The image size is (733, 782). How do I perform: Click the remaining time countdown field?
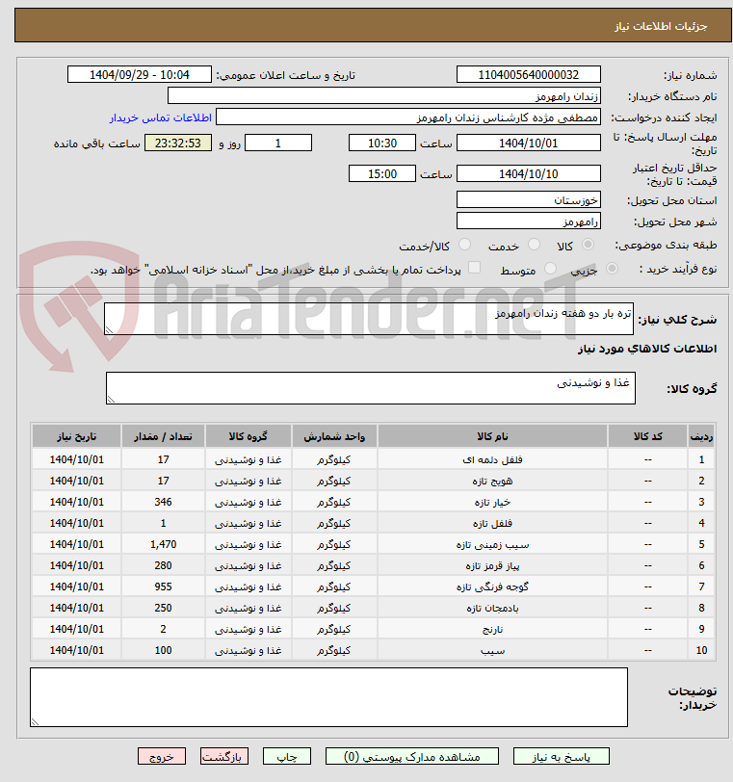tap(178, 143)
